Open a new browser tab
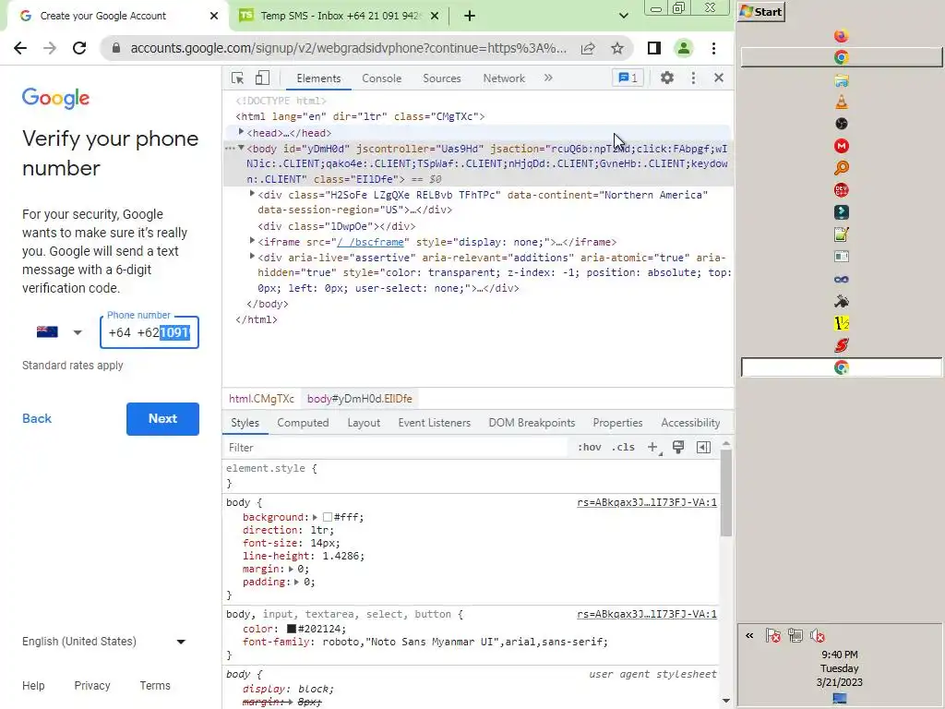Screen dimensions: 945x709 pyautogui.click(x=470, y=16)
